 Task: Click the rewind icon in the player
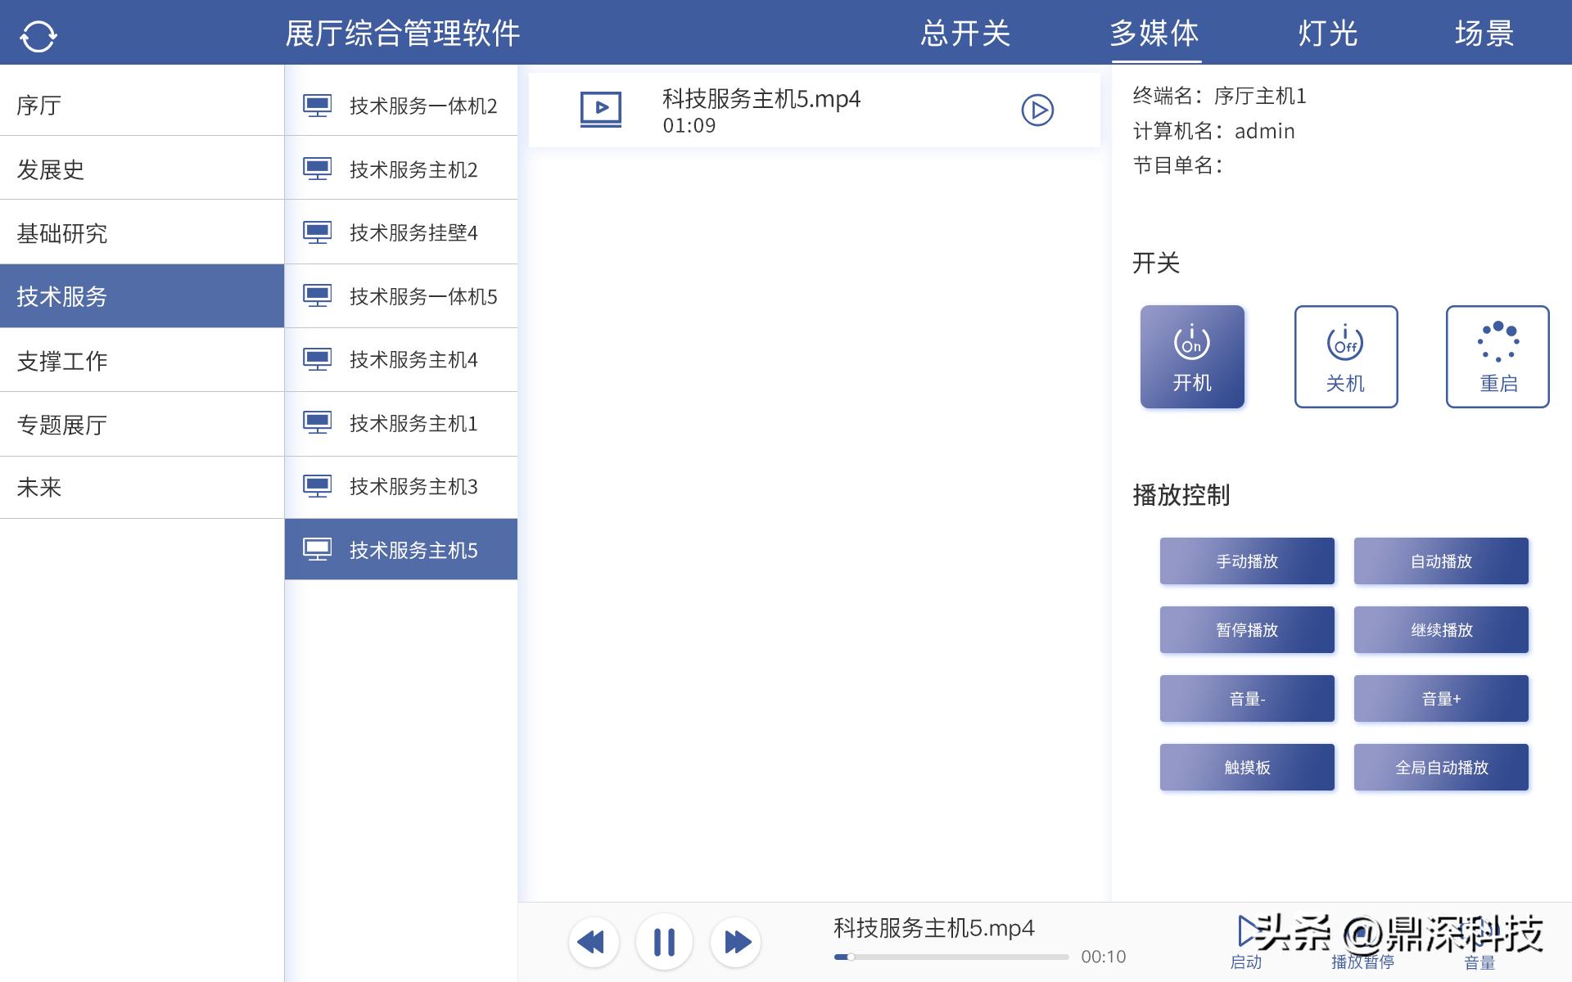[x=593, y=942]
